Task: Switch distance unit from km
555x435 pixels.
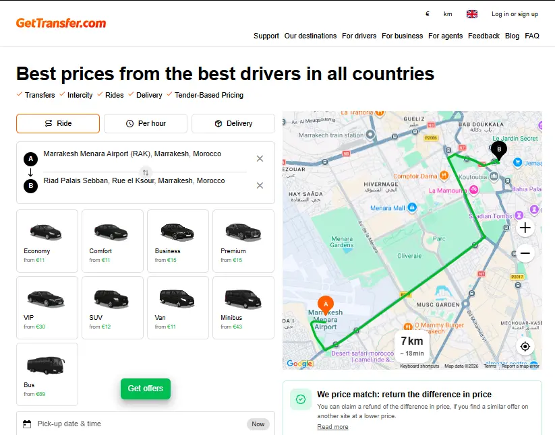Action: click(448, 14)
